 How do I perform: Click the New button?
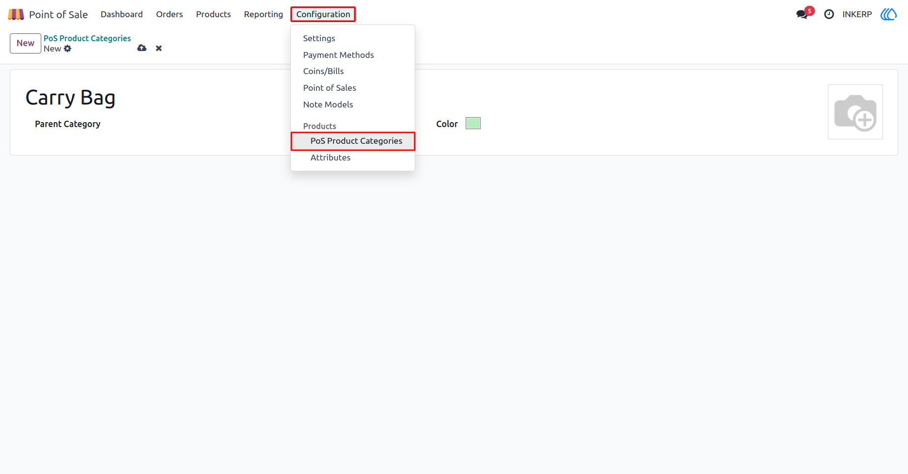coord(26,43)
